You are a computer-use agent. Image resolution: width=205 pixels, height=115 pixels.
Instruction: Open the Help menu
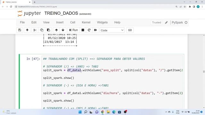tap(117, 22)
